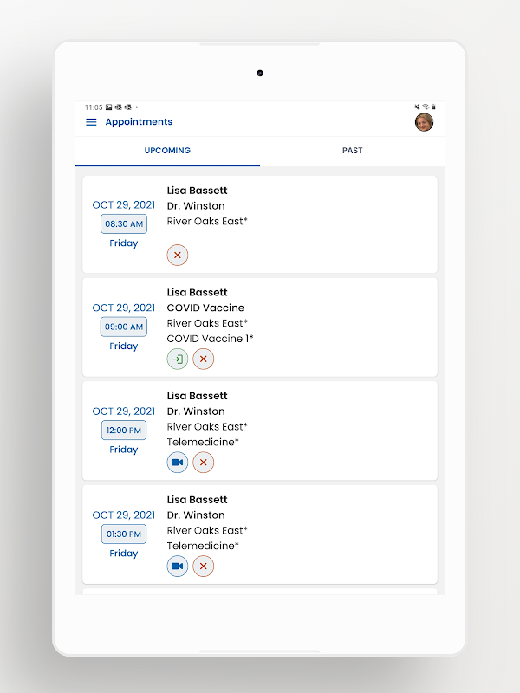Open the first Lisa Bassett appointment card
Viewport: 520px width, 693px height.
(303, 223)
